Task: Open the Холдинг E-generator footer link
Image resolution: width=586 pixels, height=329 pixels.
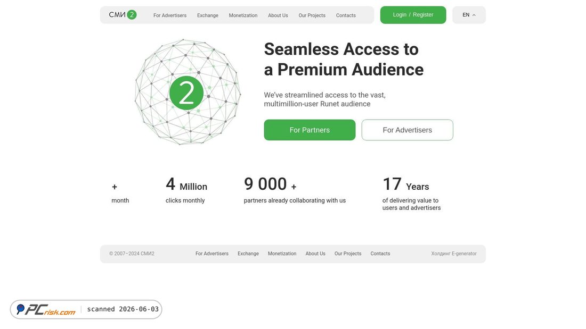Action: [x=454, y=254]
